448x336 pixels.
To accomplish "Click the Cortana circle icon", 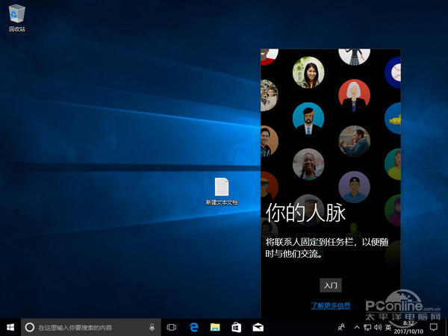I will [30, 327].
